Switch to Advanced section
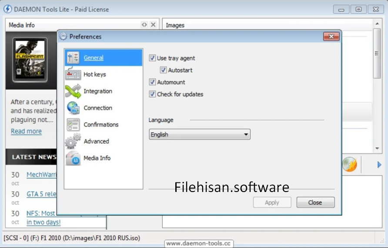Image resolution: width=388 pixels, height=248 pixels. click(96, 141)
